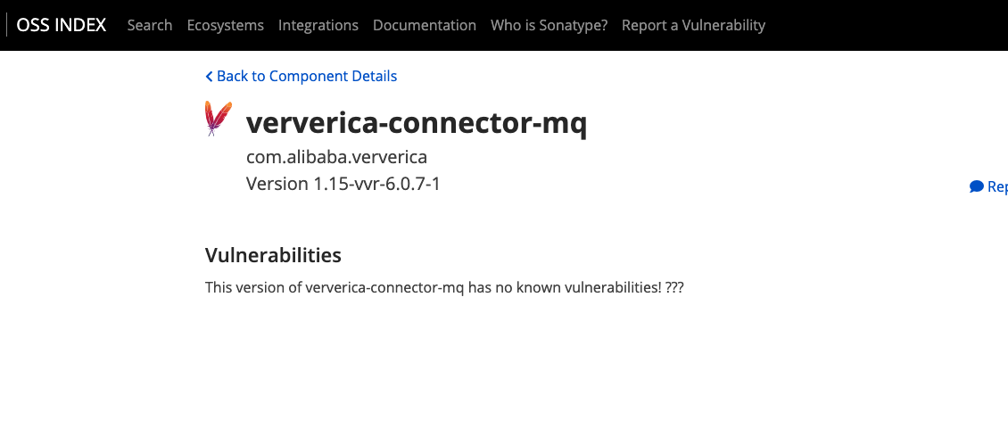Open the Ecosystems menu item

[226, 25]
